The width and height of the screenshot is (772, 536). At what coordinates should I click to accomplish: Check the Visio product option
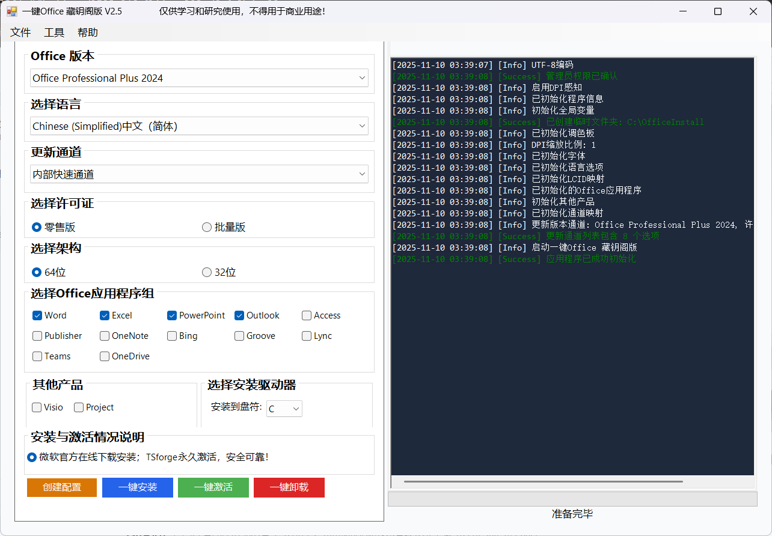pyautogui.click(x=37, y=407)
